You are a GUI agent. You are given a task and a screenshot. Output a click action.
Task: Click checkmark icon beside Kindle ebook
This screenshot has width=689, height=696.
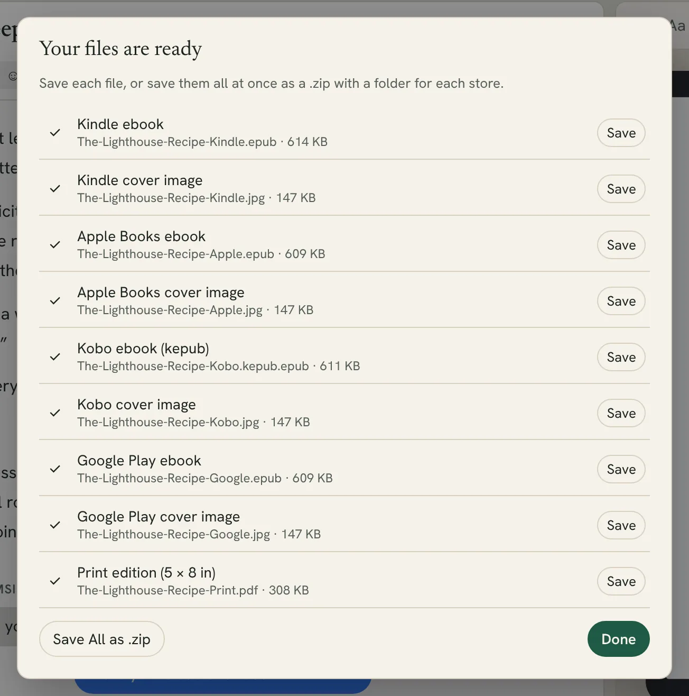(55, 133)
